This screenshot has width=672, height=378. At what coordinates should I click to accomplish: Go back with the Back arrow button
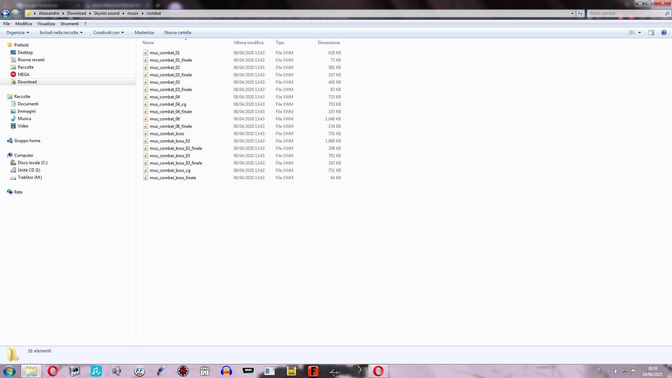tap(5, 13)
